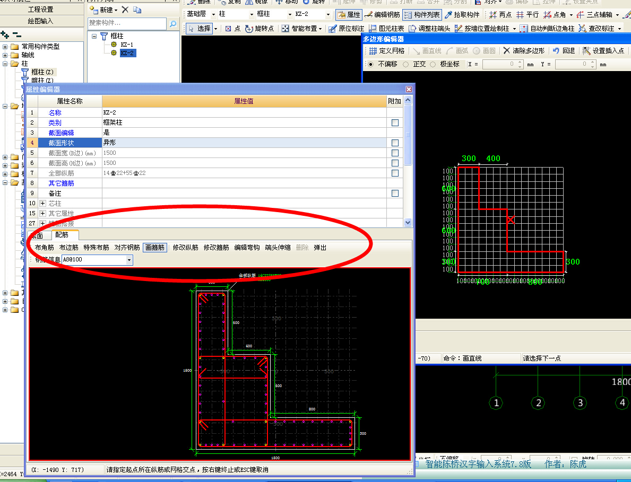631x482 pixels.
Task: Open the 钢筋信息 A8@100 dropdown
Action: pyautogui.click(x=129, y=260)
